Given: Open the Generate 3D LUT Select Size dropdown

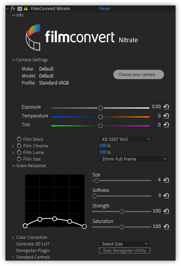Looking at the screenshot, I should tap(125, 244).
